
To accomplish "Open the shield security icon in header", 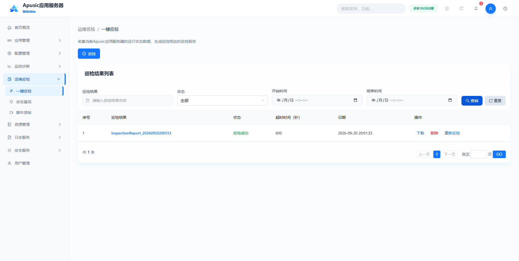I will pyautogui.click(x=447, y=9).
